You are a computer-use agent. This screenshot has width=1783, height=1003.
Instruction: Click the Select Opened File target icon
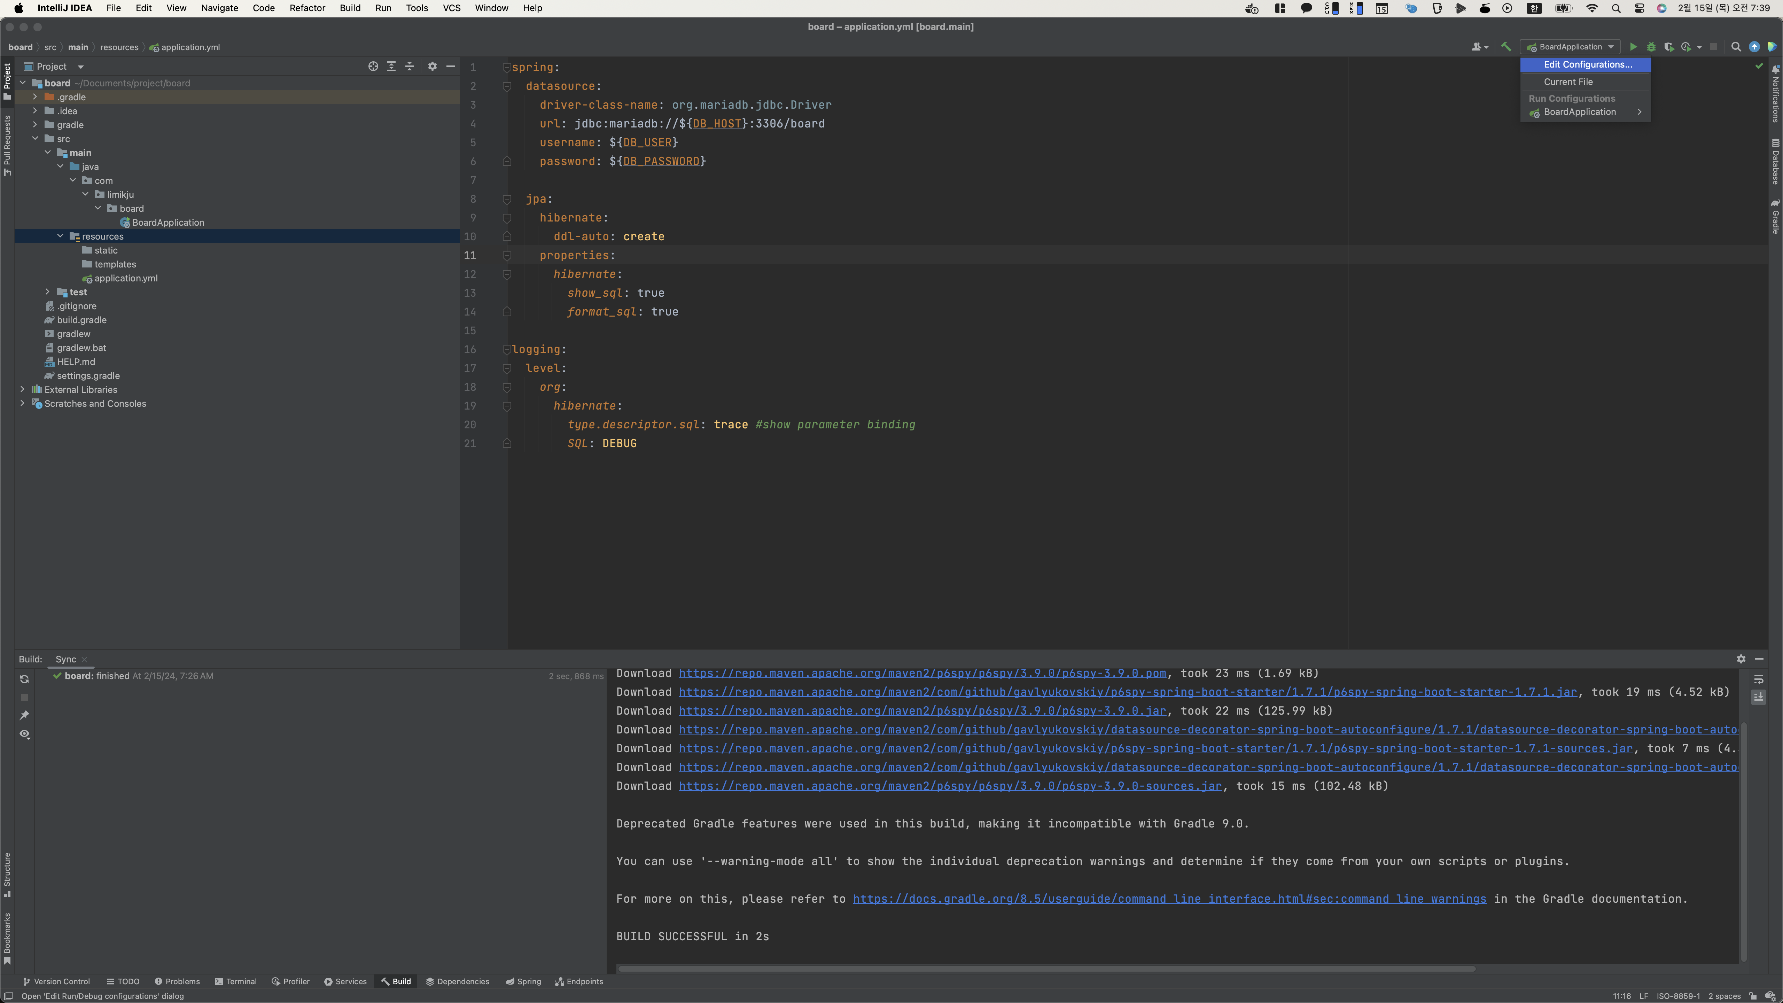373,67
